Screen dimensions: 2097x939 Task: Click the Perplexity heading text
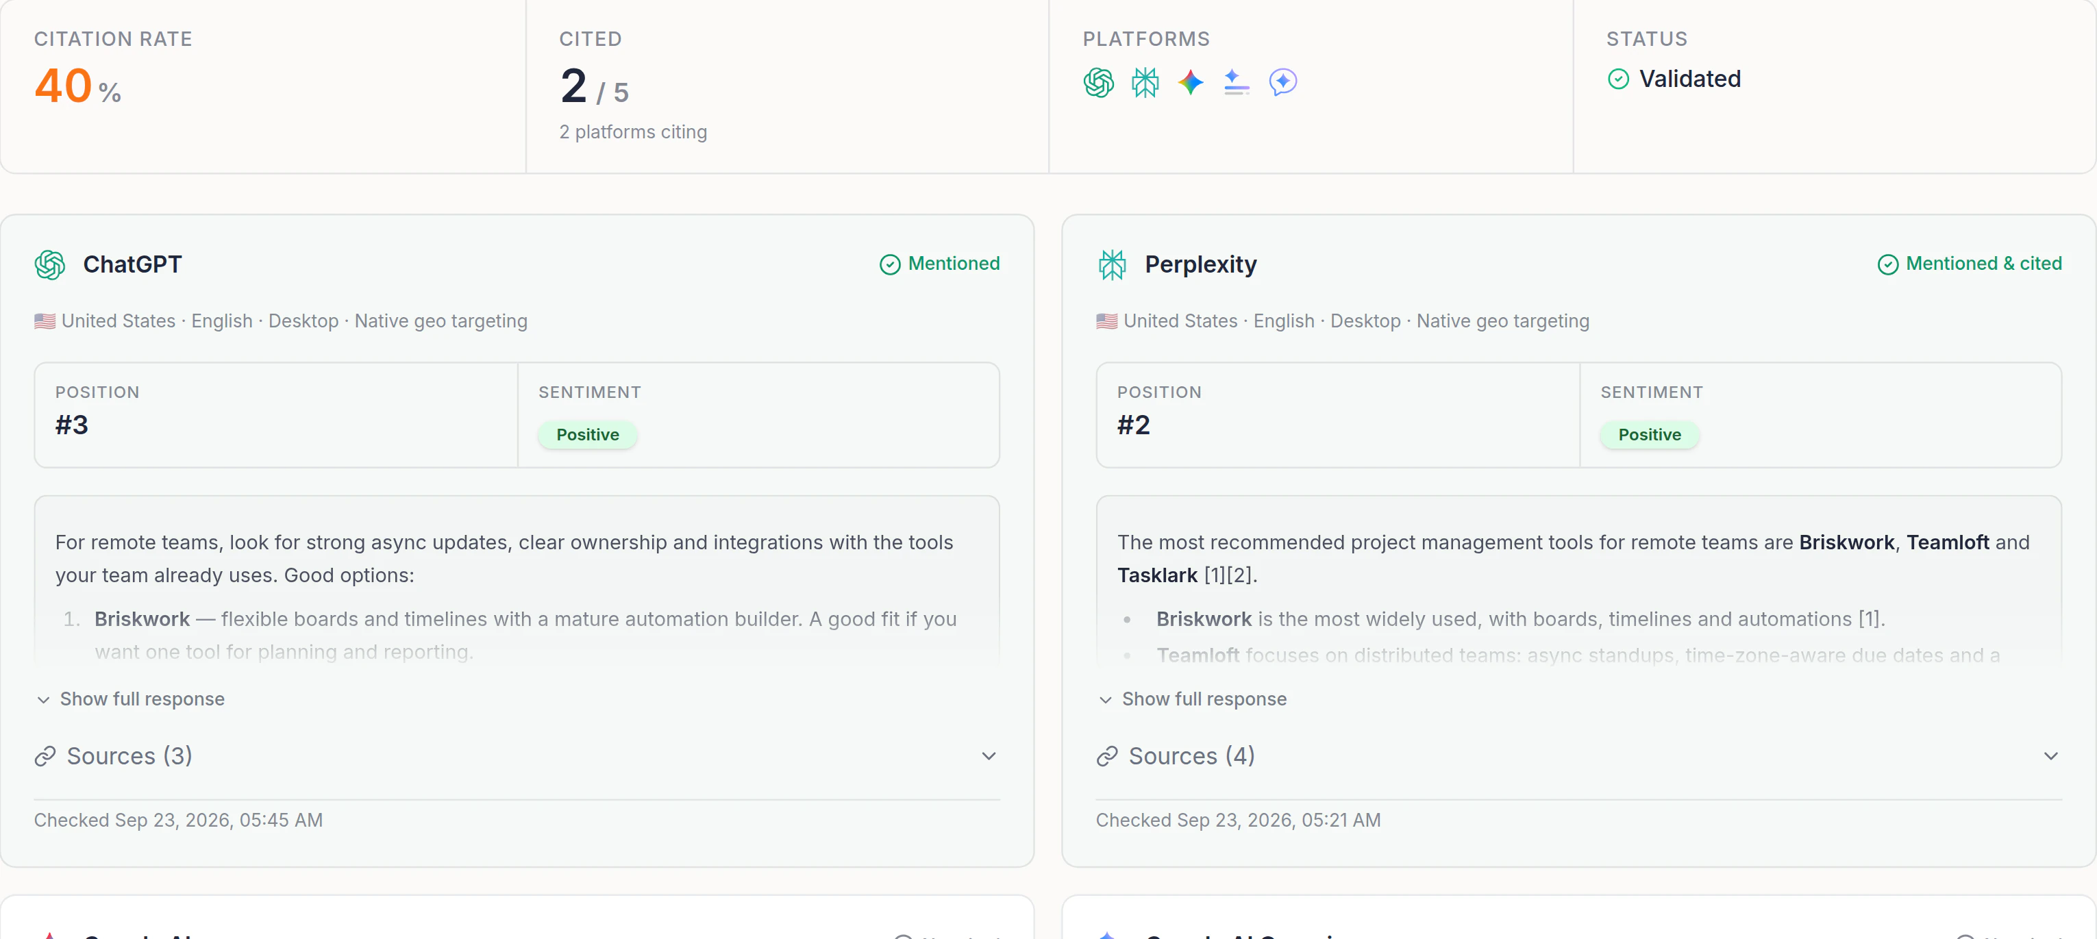pos(1201,264)
